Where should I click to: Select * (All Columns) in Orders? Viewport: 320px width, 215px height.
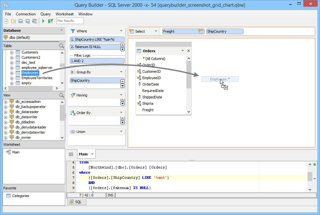pyautogui.click(x=154, y=59)
